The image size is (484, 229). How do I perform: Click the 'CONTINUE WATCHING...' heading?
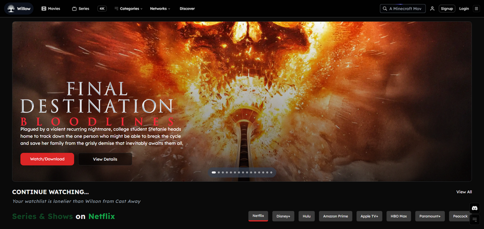(x=50, y=192)
